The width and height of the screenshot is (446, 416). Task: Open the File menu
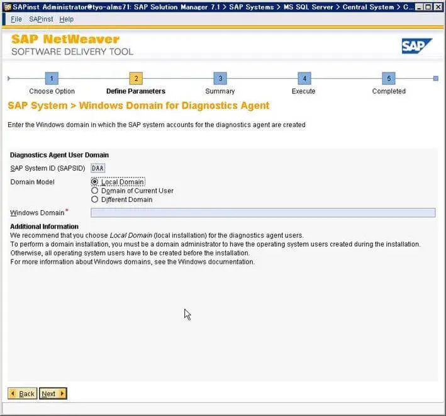16,19
